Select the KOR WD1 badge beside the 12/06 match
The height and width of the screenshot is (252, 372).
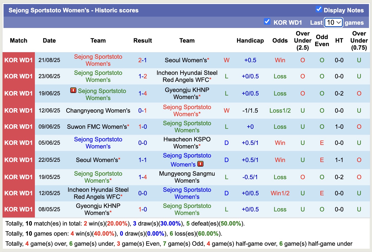18,110
